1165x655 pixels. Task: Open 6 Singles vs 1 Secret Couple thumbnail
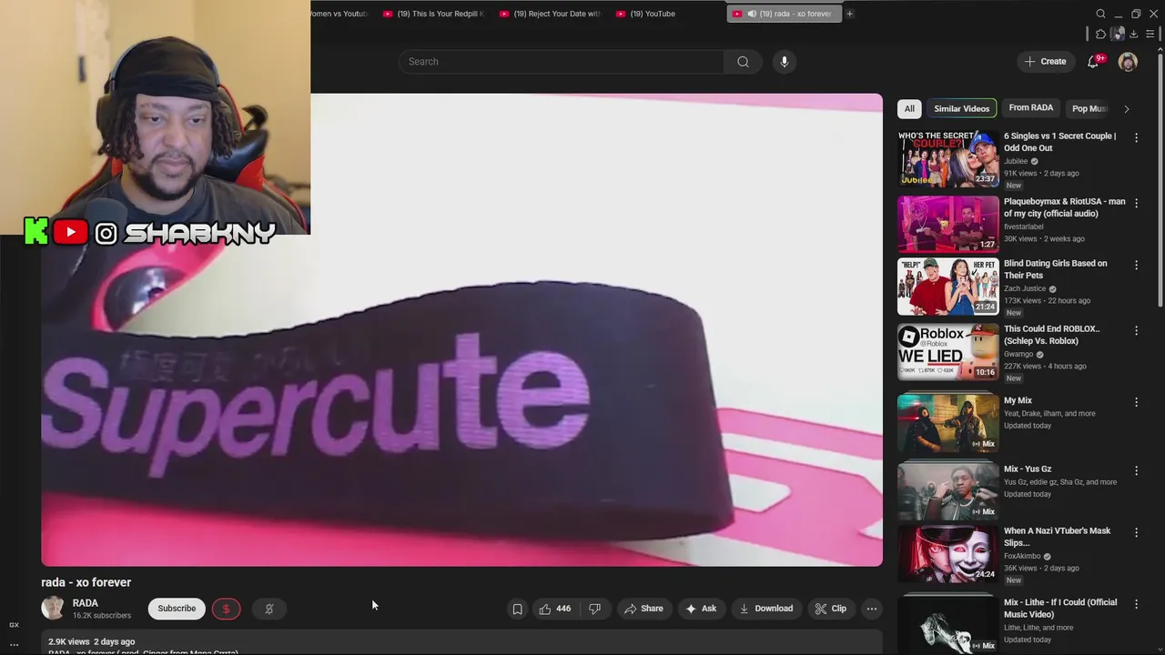pos(947,158)
